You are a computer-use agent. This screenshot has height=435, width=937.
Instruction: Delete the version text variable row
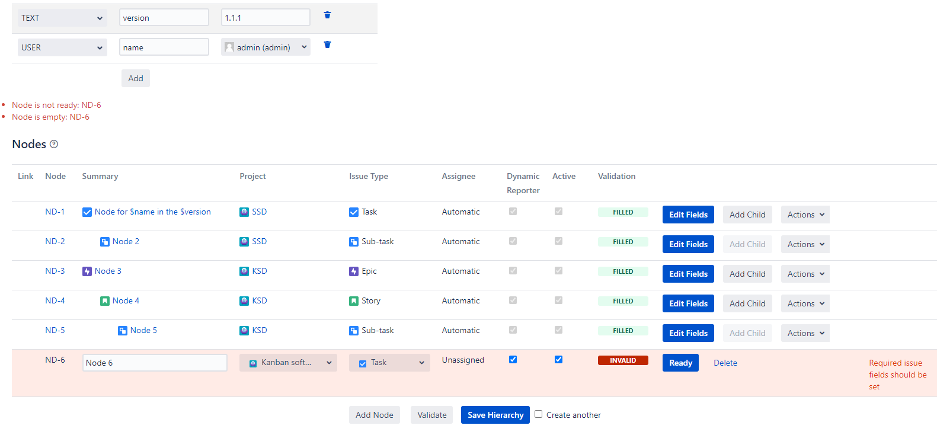[x=327, y=15]
